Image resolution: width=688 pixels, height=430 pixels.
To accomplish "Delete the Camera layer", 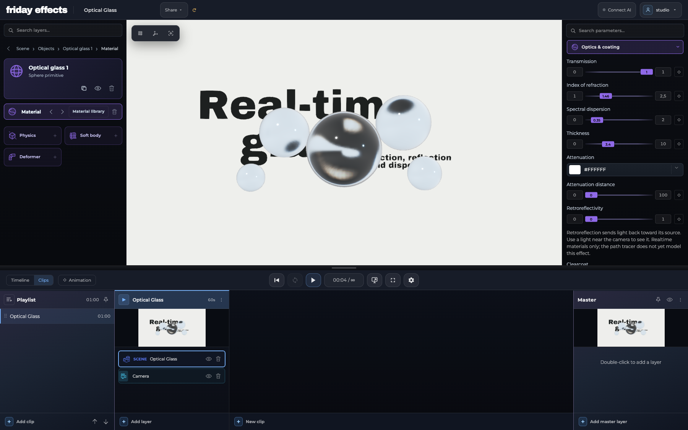I will point(218,376).
